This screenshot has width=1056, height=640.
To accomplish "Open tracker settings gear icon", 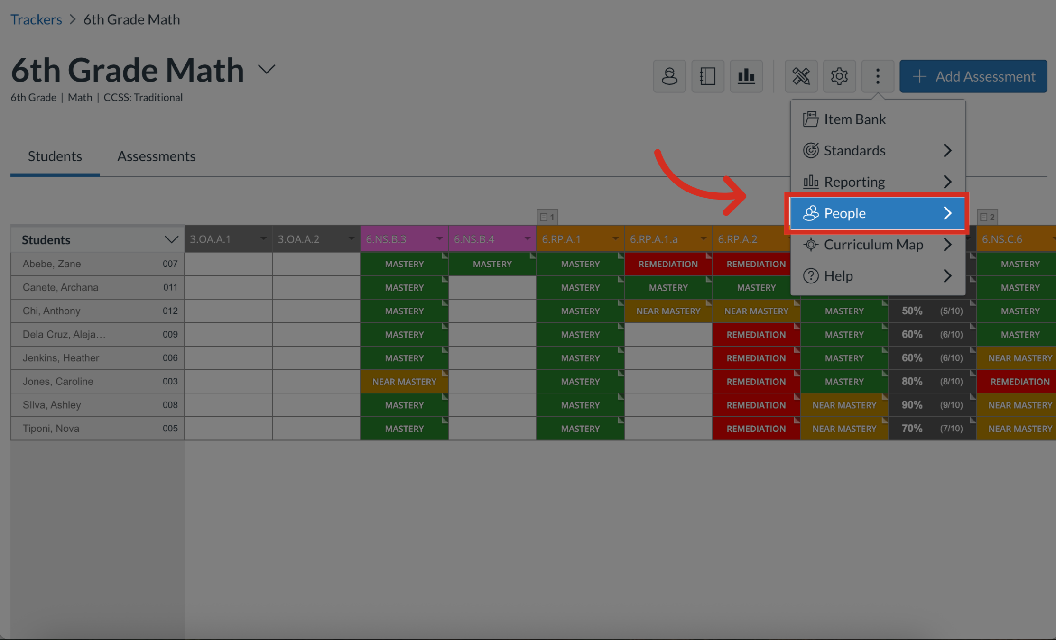I will tap(839, 76).
